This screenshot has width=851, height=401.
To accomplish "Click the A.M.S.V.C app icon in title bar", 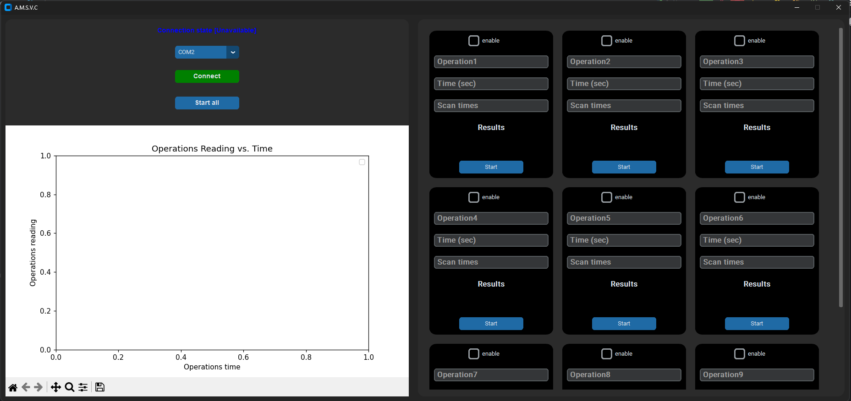I will [x=8, y=7].
